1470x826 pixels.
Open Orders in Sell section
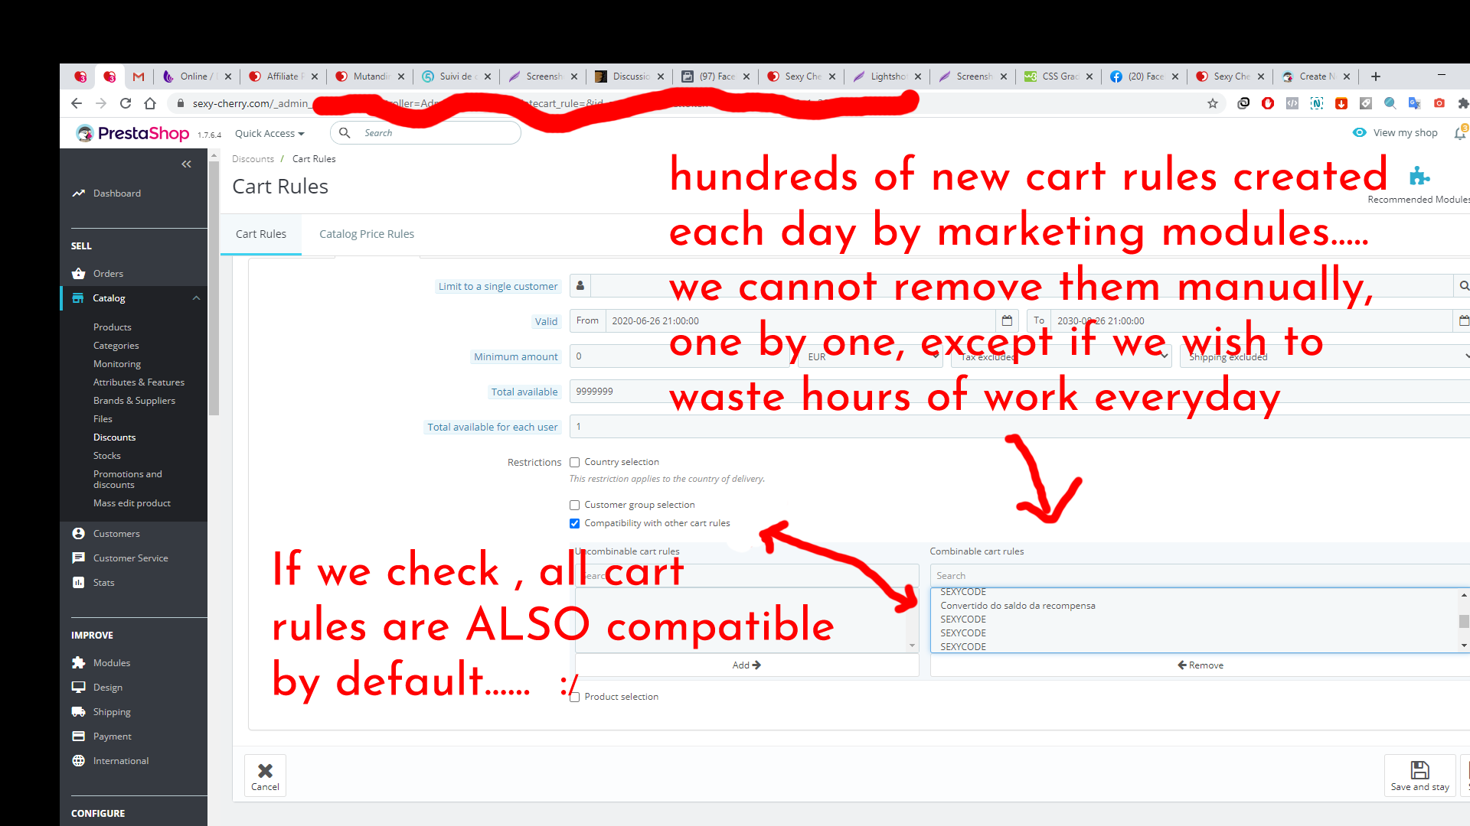point(108,274)
